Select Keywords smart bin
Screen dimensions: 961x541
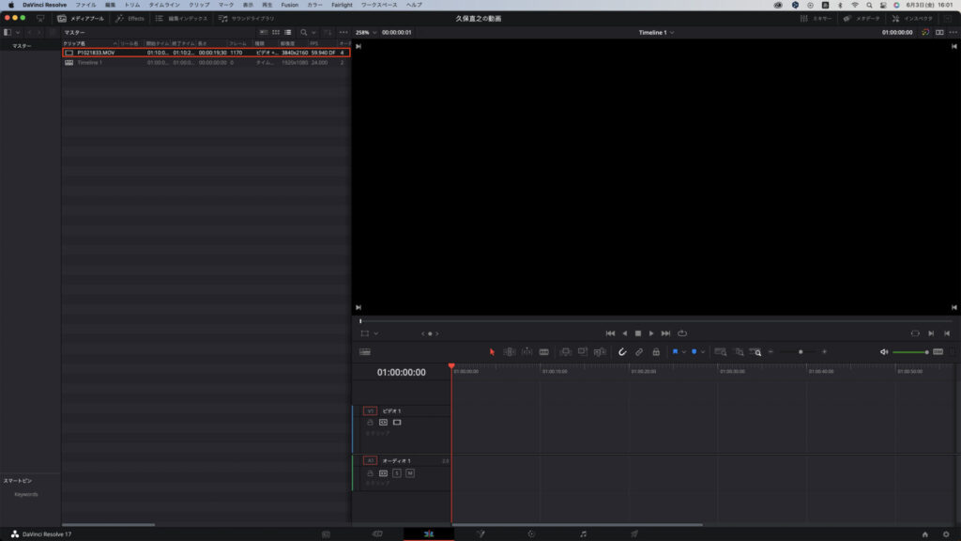(x=26, y=494)
